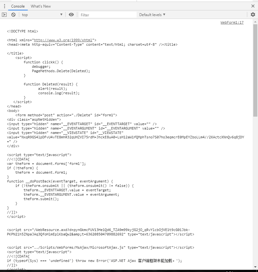
Task: Clear the console output
Action: (13, 15)
